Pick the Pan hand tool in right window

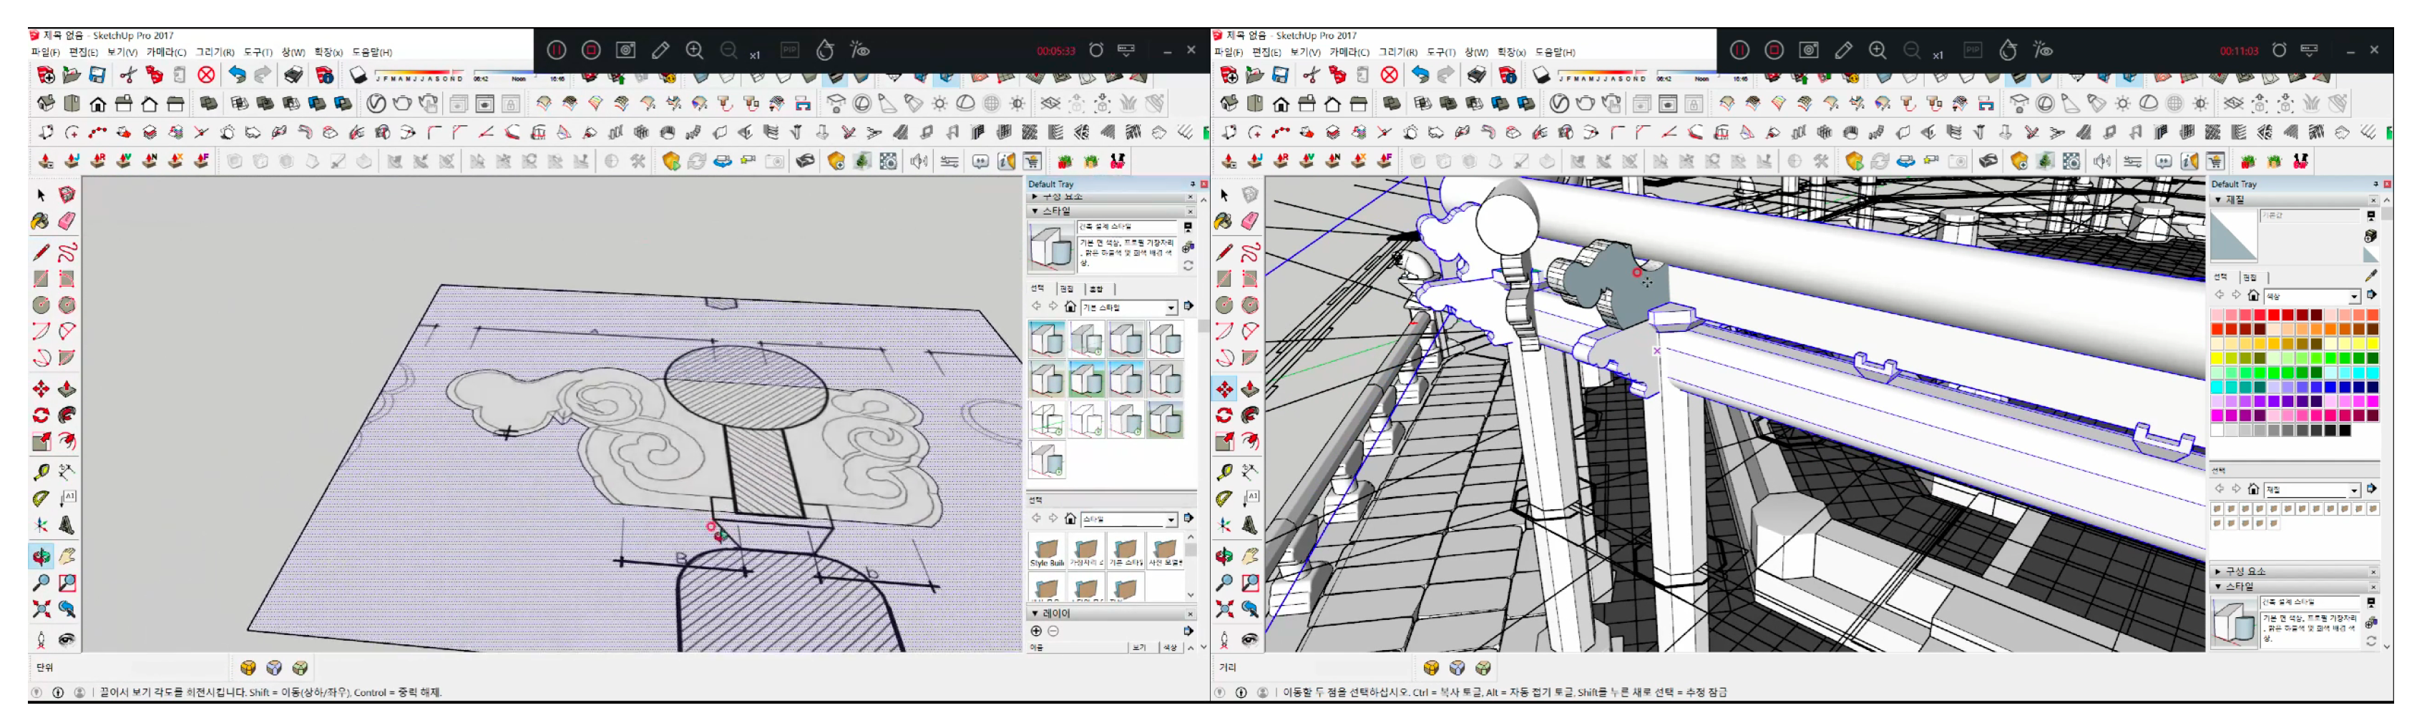pyautogui.click(x=1249, y=557)
